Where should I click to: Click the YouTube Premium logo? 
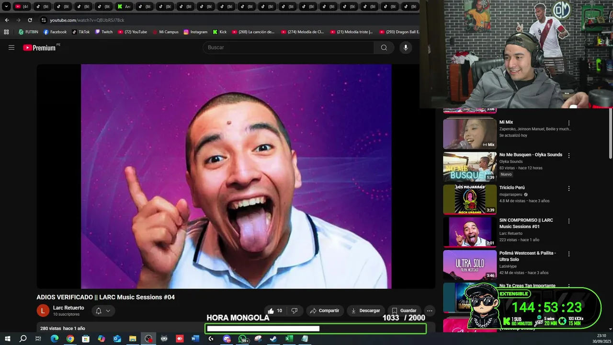pyautogui.click(x=39, y=47)
